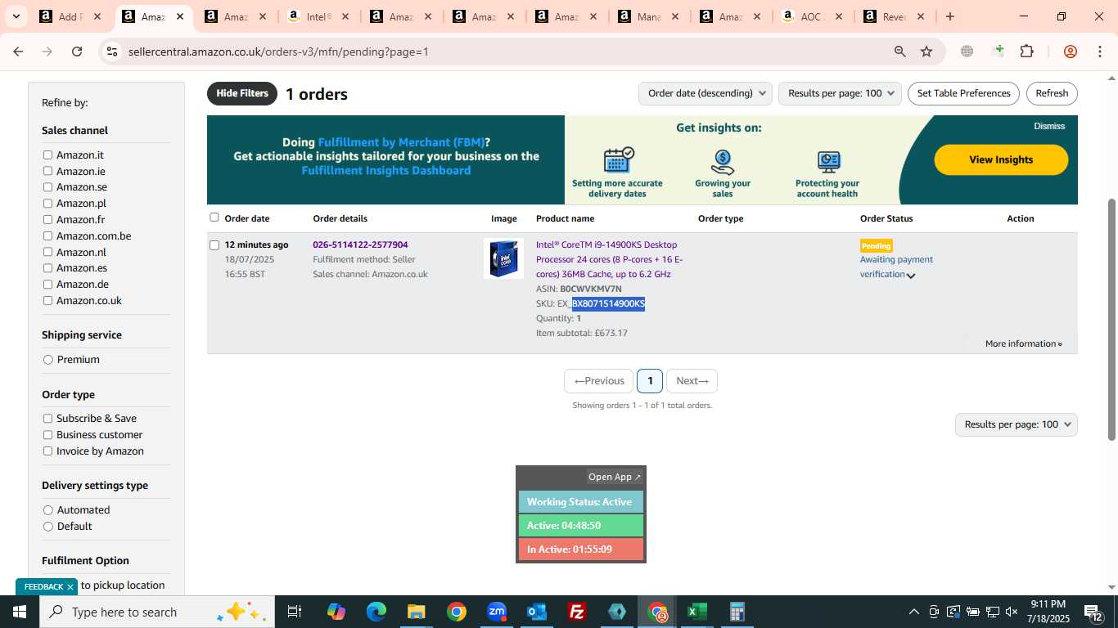1118x628 pixels.
Task: Tick the Amazon.fr checkbox
Action: tap(47, 219)
